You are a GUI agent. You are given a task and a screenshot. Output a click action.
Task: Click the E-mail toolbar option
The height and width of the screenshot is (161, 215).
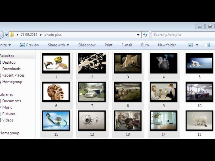(x=127, y=45)
